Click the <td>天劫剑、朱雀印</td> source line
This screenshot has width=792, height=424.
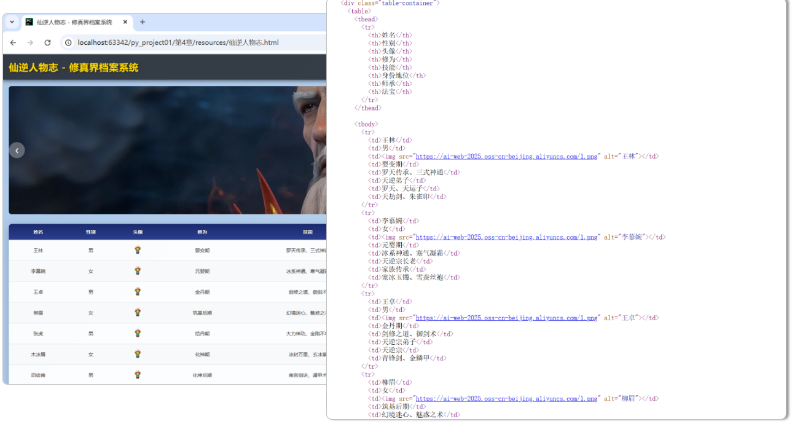tap(407, 197)
